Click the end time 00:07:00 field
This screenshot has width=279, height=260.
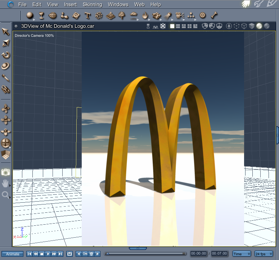click(x=219, y=254)
